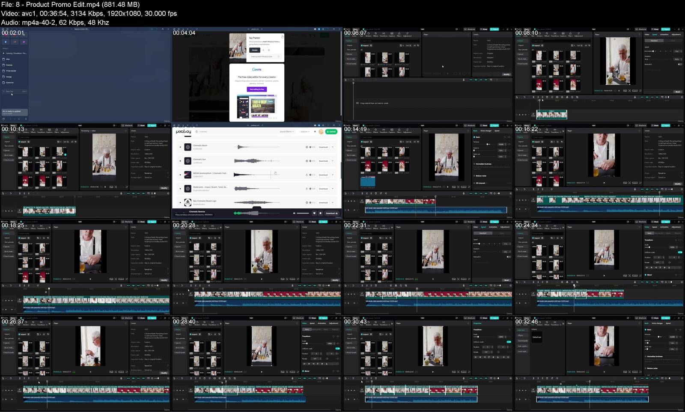
Task: Toggle the Reduce noise checkbox at 00:14:19
Action: point(474,176)
